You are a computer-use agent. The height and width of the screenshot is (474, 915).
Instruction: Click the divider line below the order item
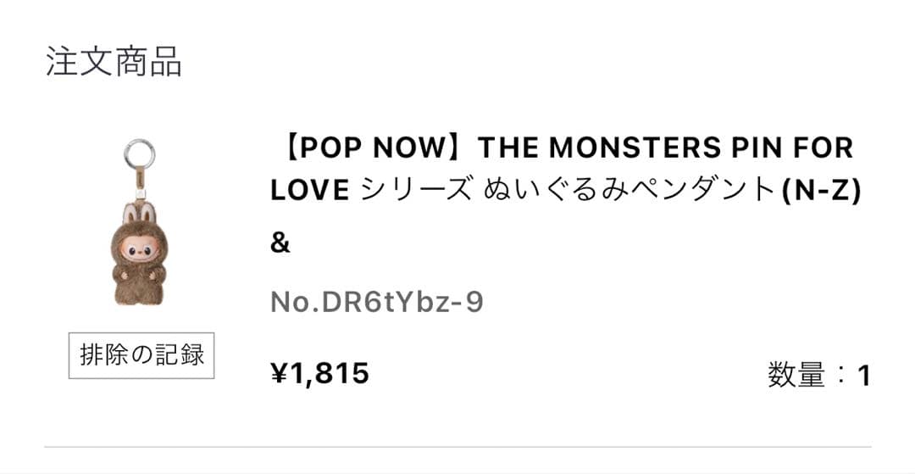[457, 446]
